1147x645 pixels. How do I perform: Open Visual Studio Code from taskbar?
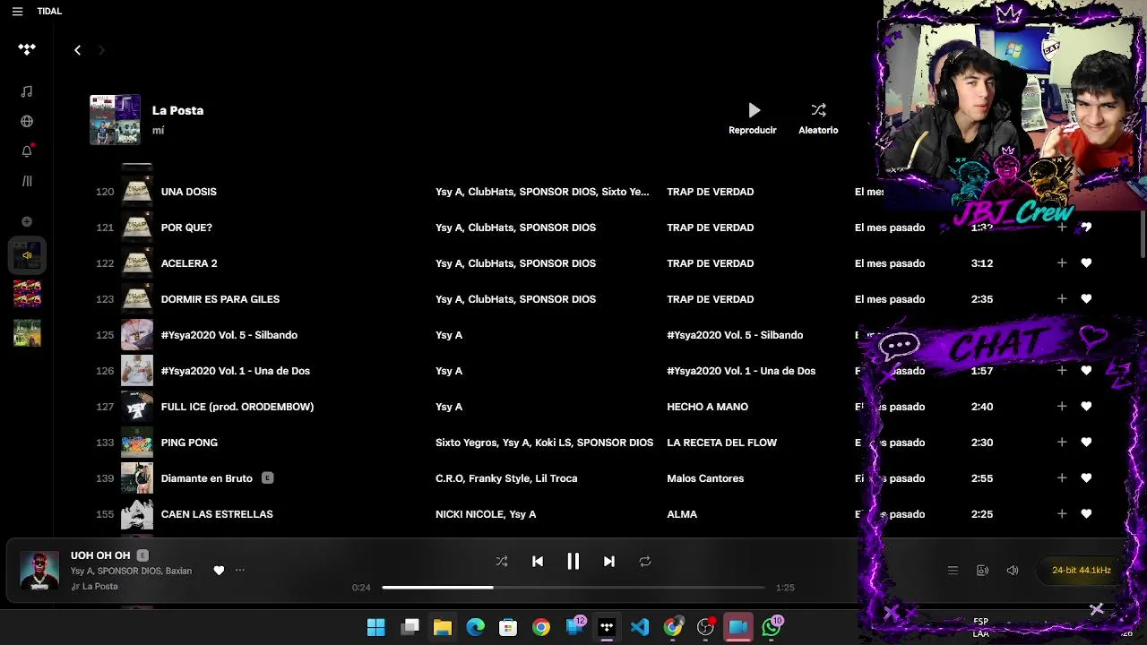pos(640,627)
